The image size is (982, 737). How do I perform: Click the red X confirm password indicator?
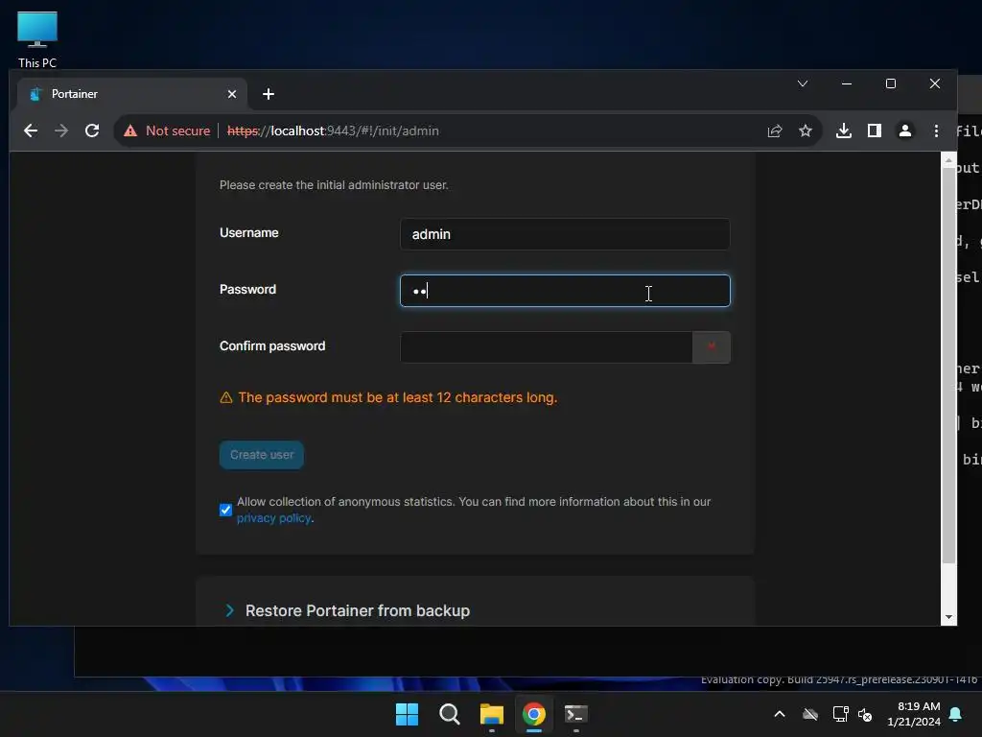pos(712,345)
